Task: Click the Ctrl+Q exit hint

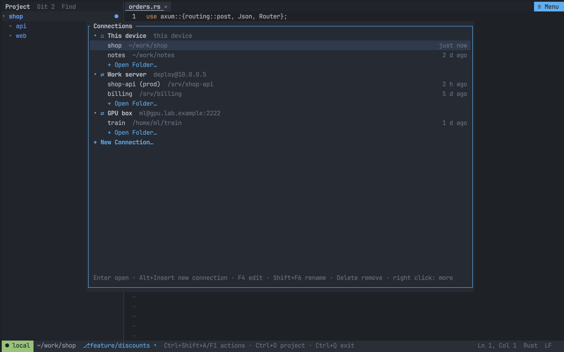Action: click(335, 345)
